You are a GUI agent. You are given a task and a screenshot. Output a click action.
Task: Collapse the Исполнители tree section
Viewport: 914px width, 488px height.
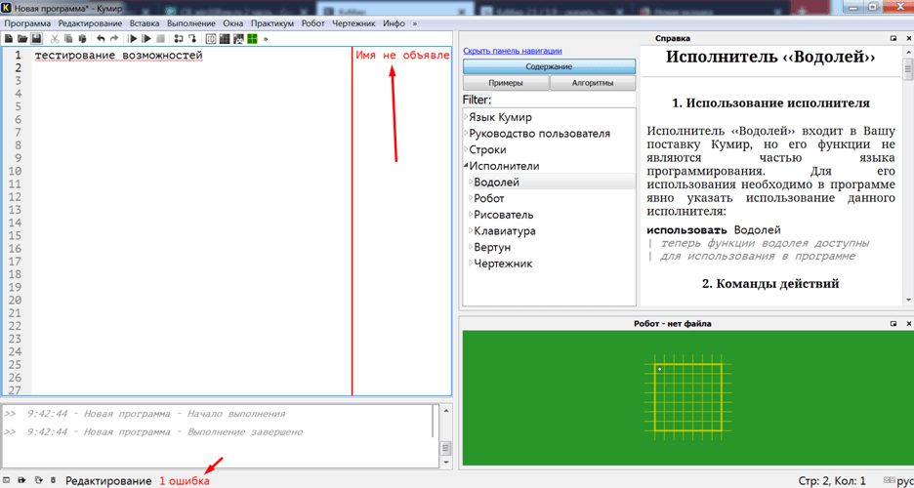[466, 166]
